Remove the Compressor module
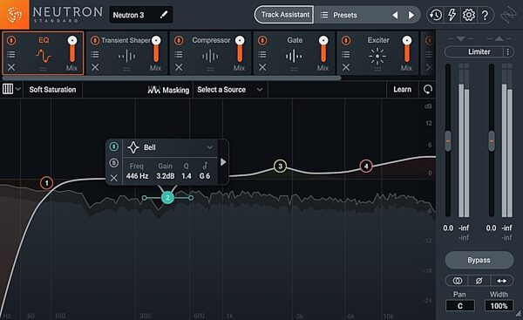The image size is (523, 320). click(179, 68)
